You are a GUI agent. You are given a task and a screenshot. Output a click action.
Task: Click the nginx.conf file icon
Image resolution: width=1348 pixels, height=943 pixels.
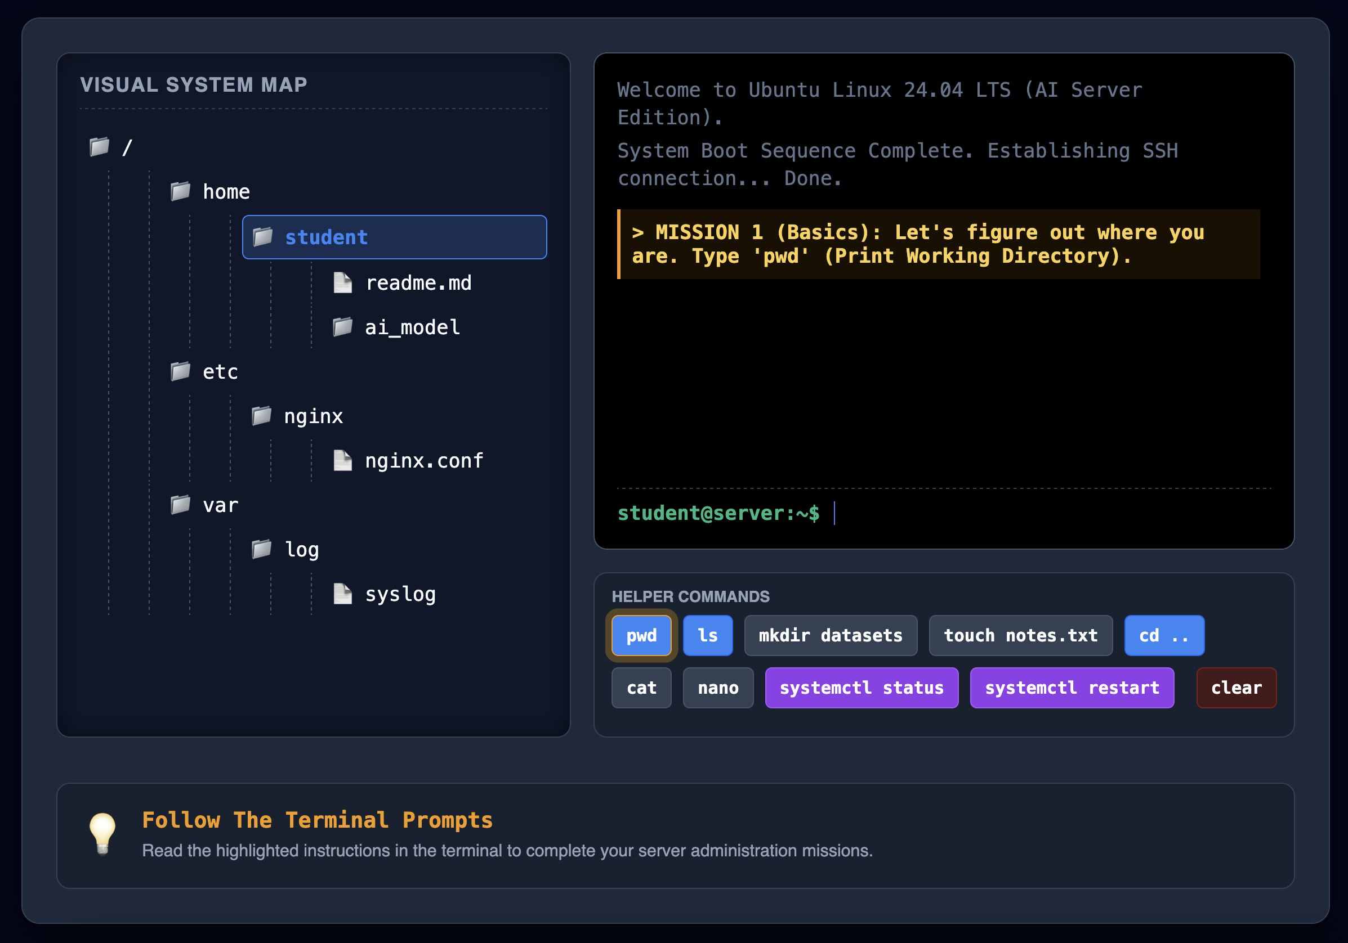tap(343, 460)
